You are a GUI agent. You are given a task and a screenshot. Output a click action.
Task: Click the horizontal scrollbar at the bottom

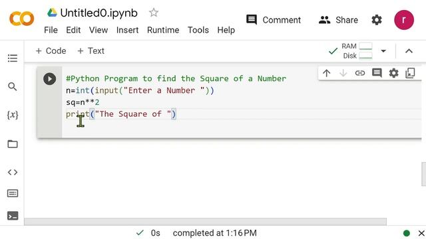click(205, 221)
